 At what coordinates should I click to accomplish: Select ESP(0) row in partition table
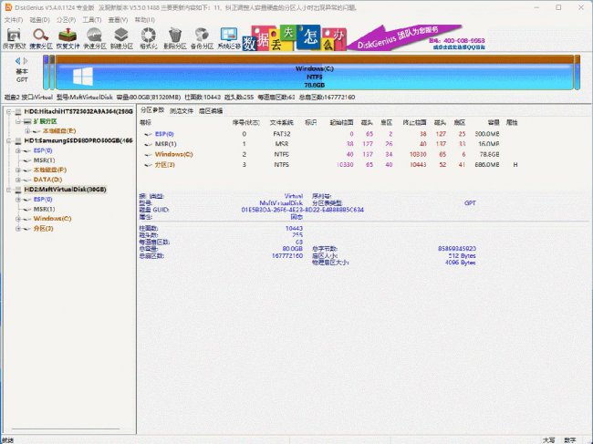coord(328,134)
